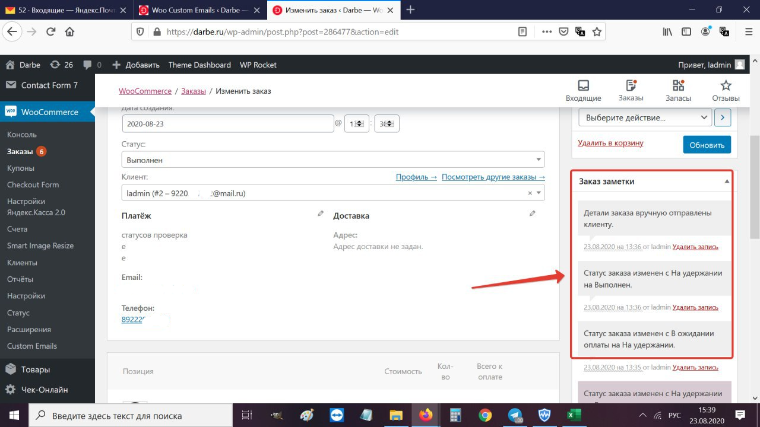Open the 26 updates icon in admin bar
This screenshot has width=760, height=427.
61,65
